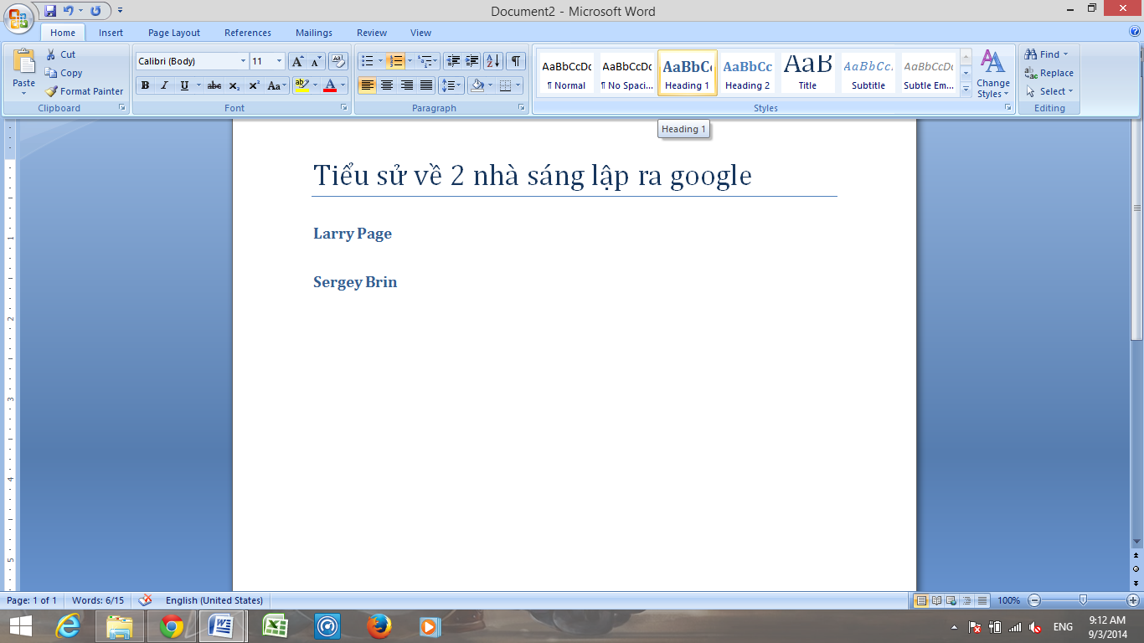This screenshot has height=643, width=1144.
Task: Open Chrome from taskbar
Action: (x=172, y=626)
